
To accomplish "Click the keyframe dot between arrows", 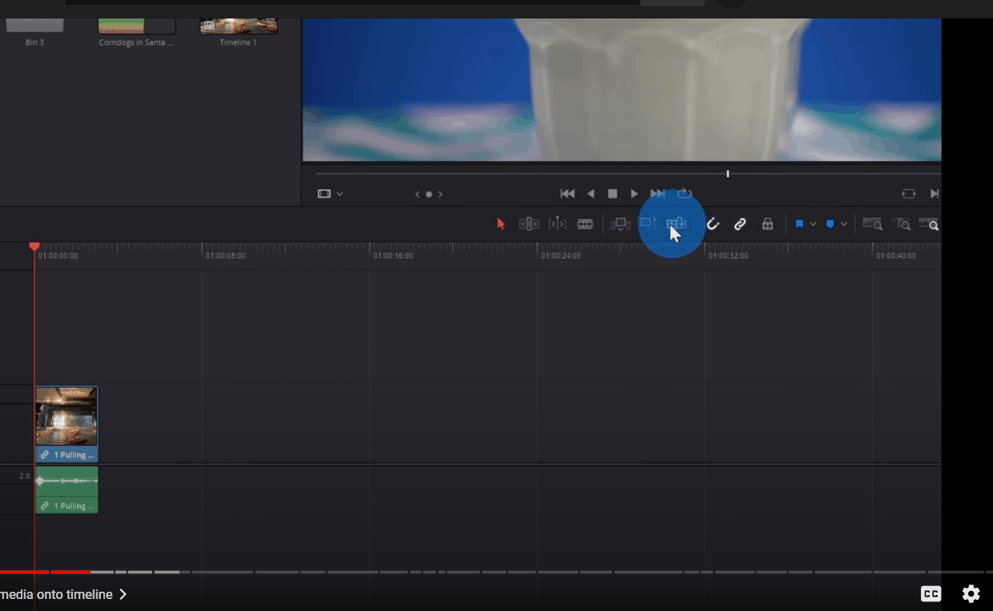I will click(429, 194).
